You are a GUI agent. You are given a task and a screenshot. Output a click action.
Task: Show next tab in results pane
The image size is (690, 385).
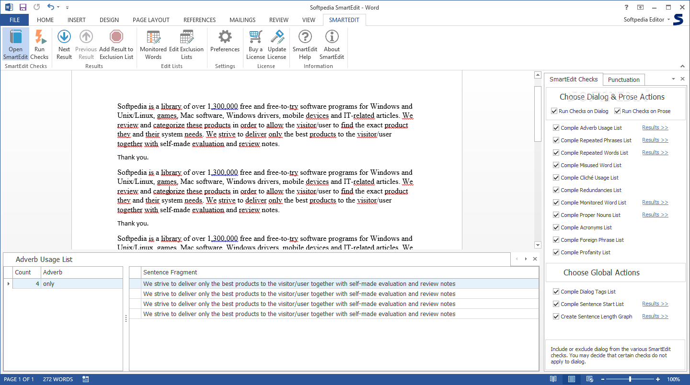526,259
